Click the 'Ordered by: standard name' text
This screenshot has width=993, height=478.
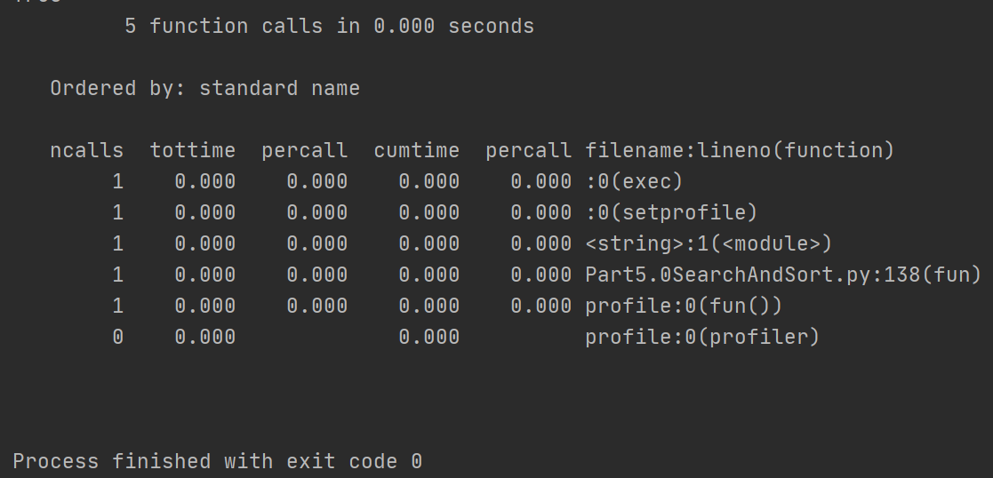point(204,88)
